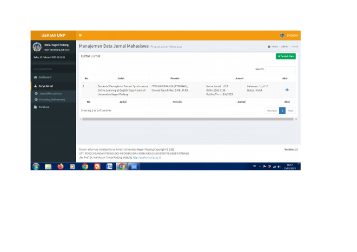357x252 pixels.
Task: Select page 1 in pagination
Action: [282, 110]
